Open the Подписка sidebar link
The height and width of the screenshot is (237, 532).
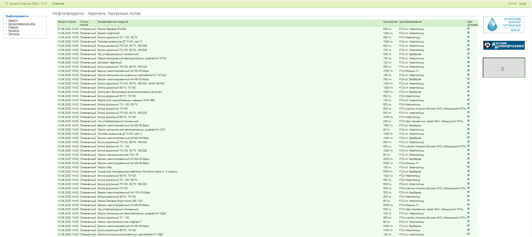[14, 34]
